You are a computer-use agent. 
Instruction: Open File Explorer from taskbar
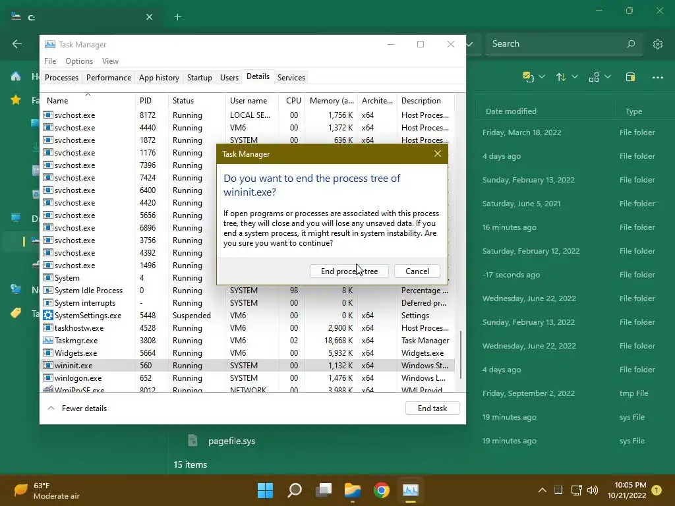click(353, 490)
